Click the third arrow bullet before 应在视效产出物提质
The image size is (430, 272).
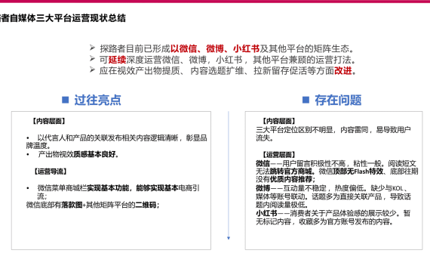pyautogui.click(x=92, y=70)
